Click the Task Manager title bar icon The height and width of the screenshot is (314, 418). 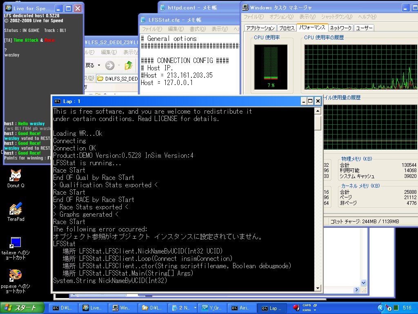click(245, 8)
